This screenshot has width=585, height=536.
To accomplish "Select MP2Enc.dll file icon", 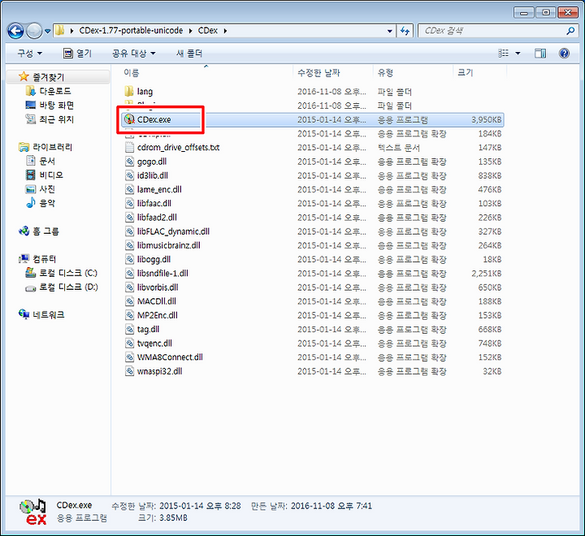I will (129, 315).
